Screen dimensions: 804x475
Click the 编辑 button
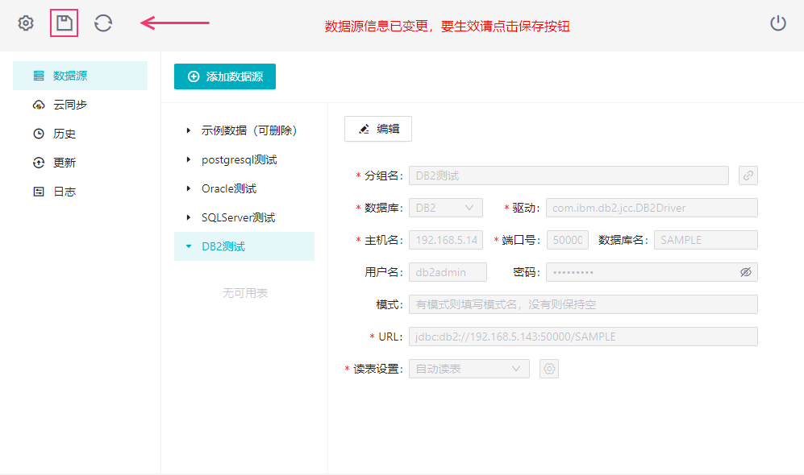pos(378,129)
